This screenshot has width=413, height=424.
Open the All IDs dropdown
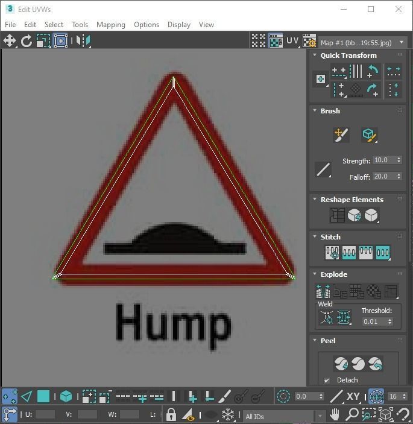[x=283, y=416]
